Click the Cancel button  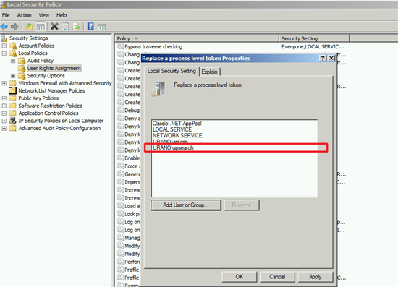point(277,277)
